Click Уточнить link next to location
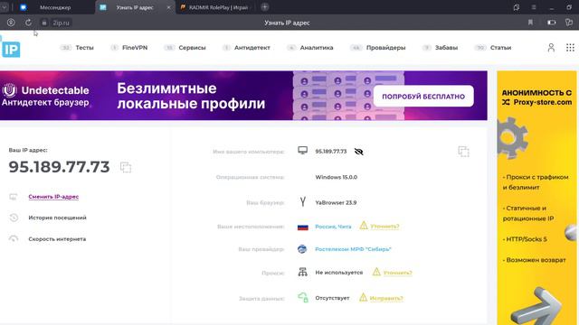579x325 pixels. pos(384,227)
